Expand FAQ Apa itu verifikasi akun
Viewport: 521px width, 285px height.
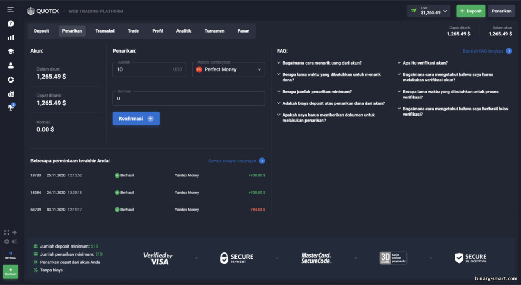click(423, 63)
